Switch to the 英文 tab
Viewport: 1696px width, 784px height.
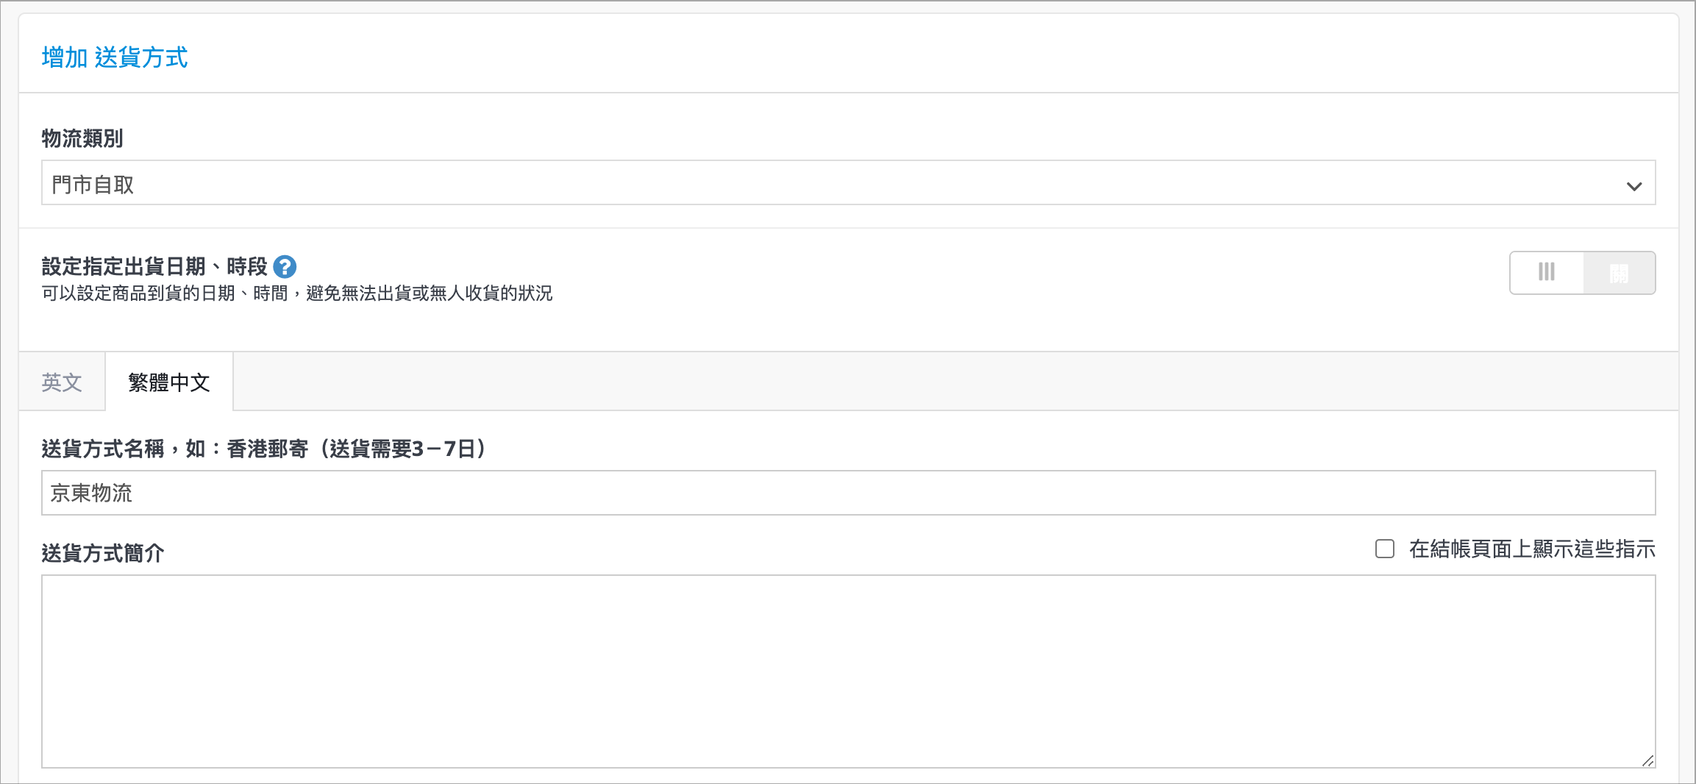[62, 382]
